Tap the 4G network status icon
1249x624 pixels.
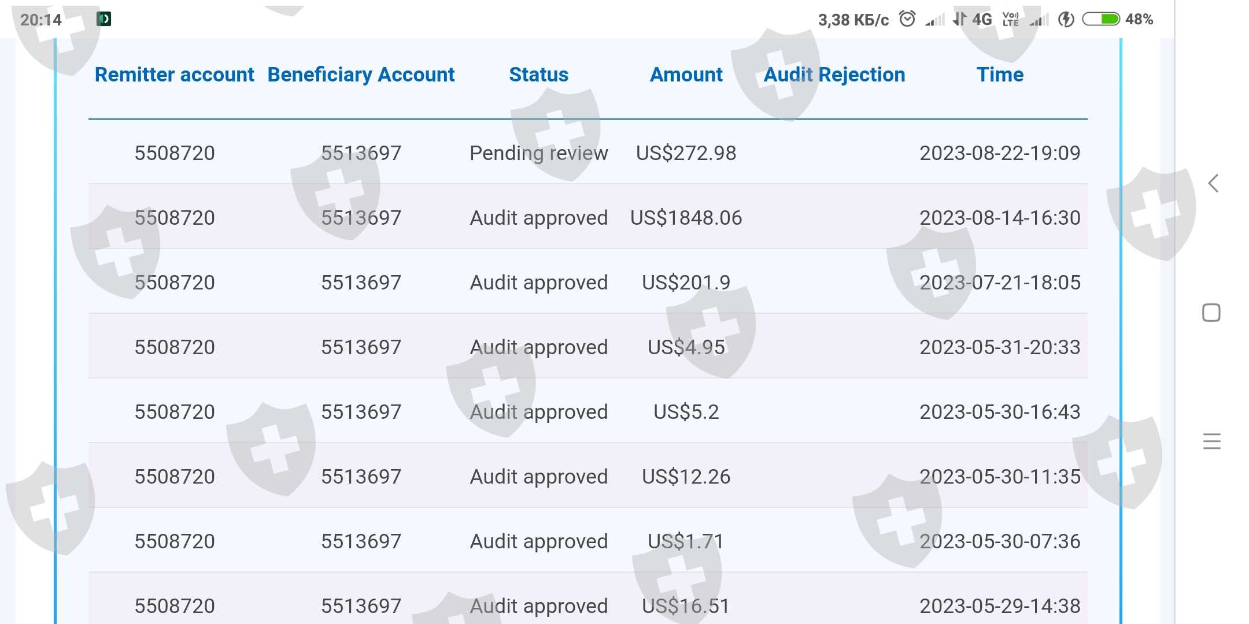[981, 20]
